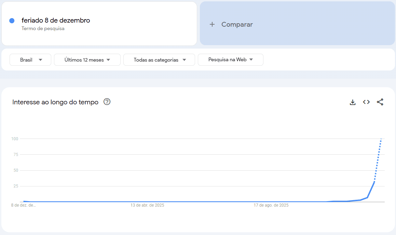Click the blue dot beside search term
The width and height of the screenshot is (396, 235).
tap(12, 21)
